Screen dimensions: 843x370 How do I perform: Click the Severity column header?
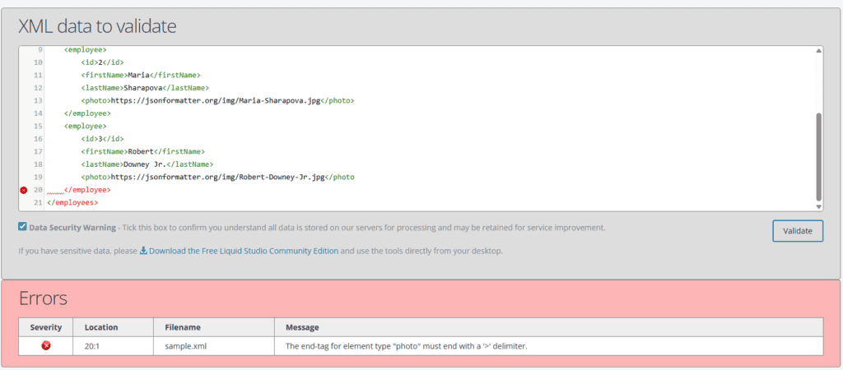click(x=46, y=327)
